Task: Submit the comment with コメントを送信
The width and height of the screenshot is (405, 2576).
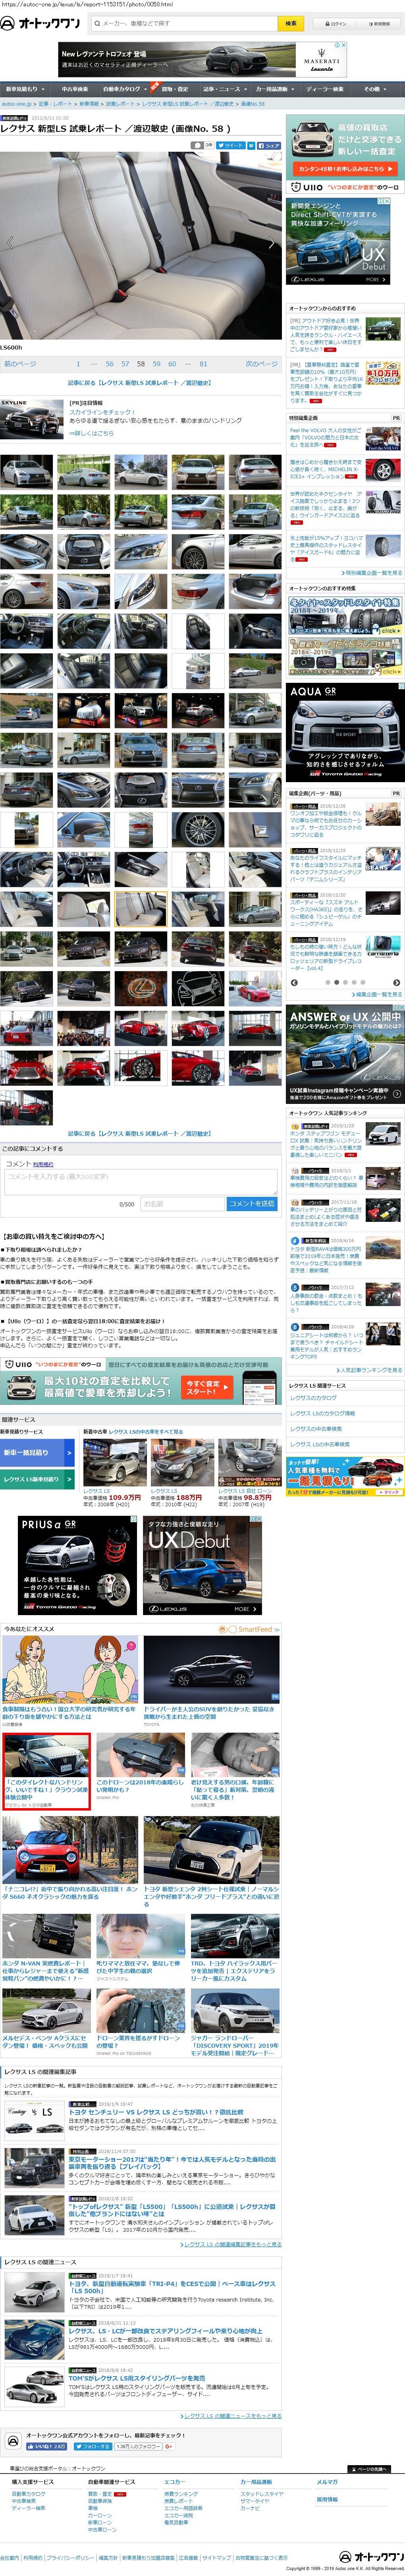Action: click(x=251, y=1203)
